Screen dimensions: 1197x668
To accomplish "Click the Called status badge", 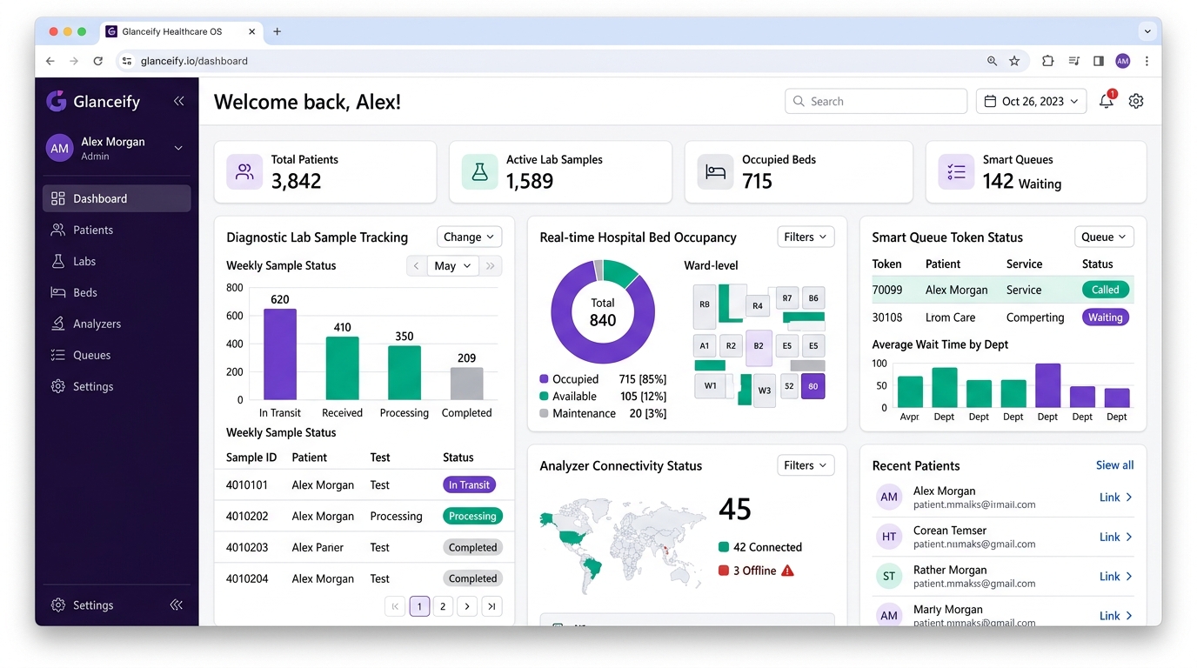I will pyautogui.click(x=1106, y=290).
